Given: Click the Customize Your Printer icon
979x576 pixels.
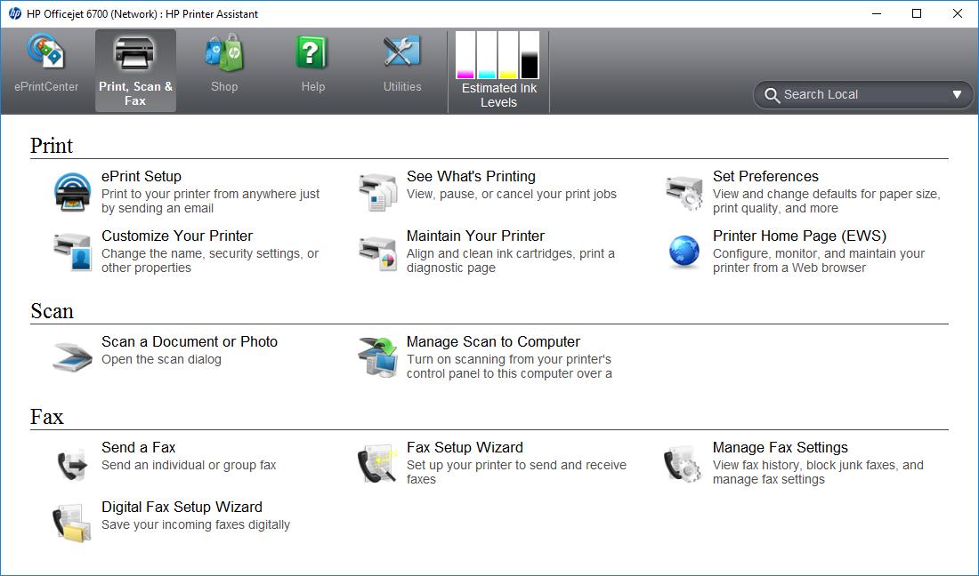Looking at the screenshot, I should coord(72,252).
